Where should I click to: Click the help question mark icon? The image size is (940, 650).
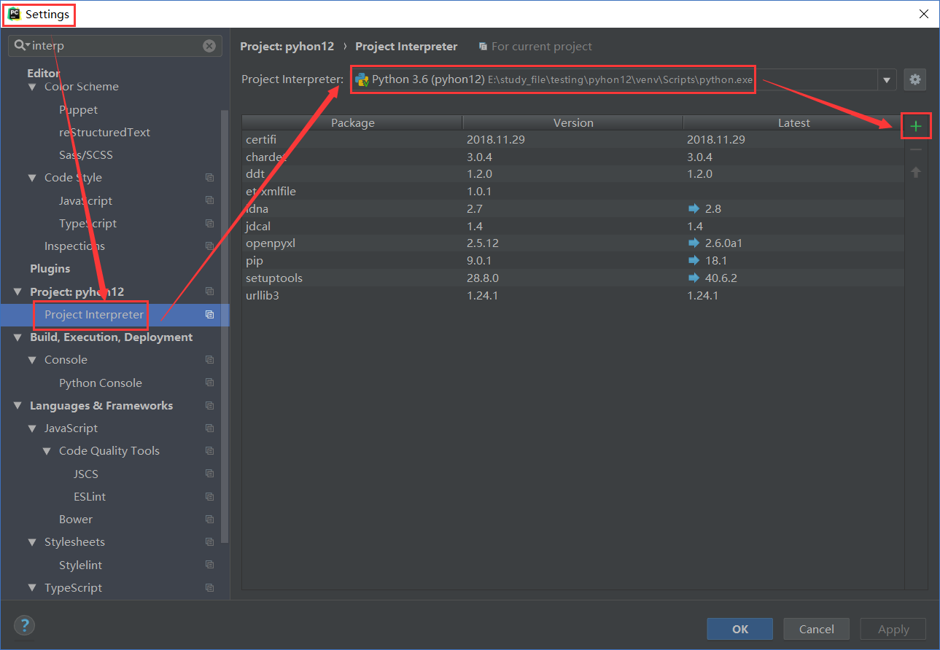(24, 625)
